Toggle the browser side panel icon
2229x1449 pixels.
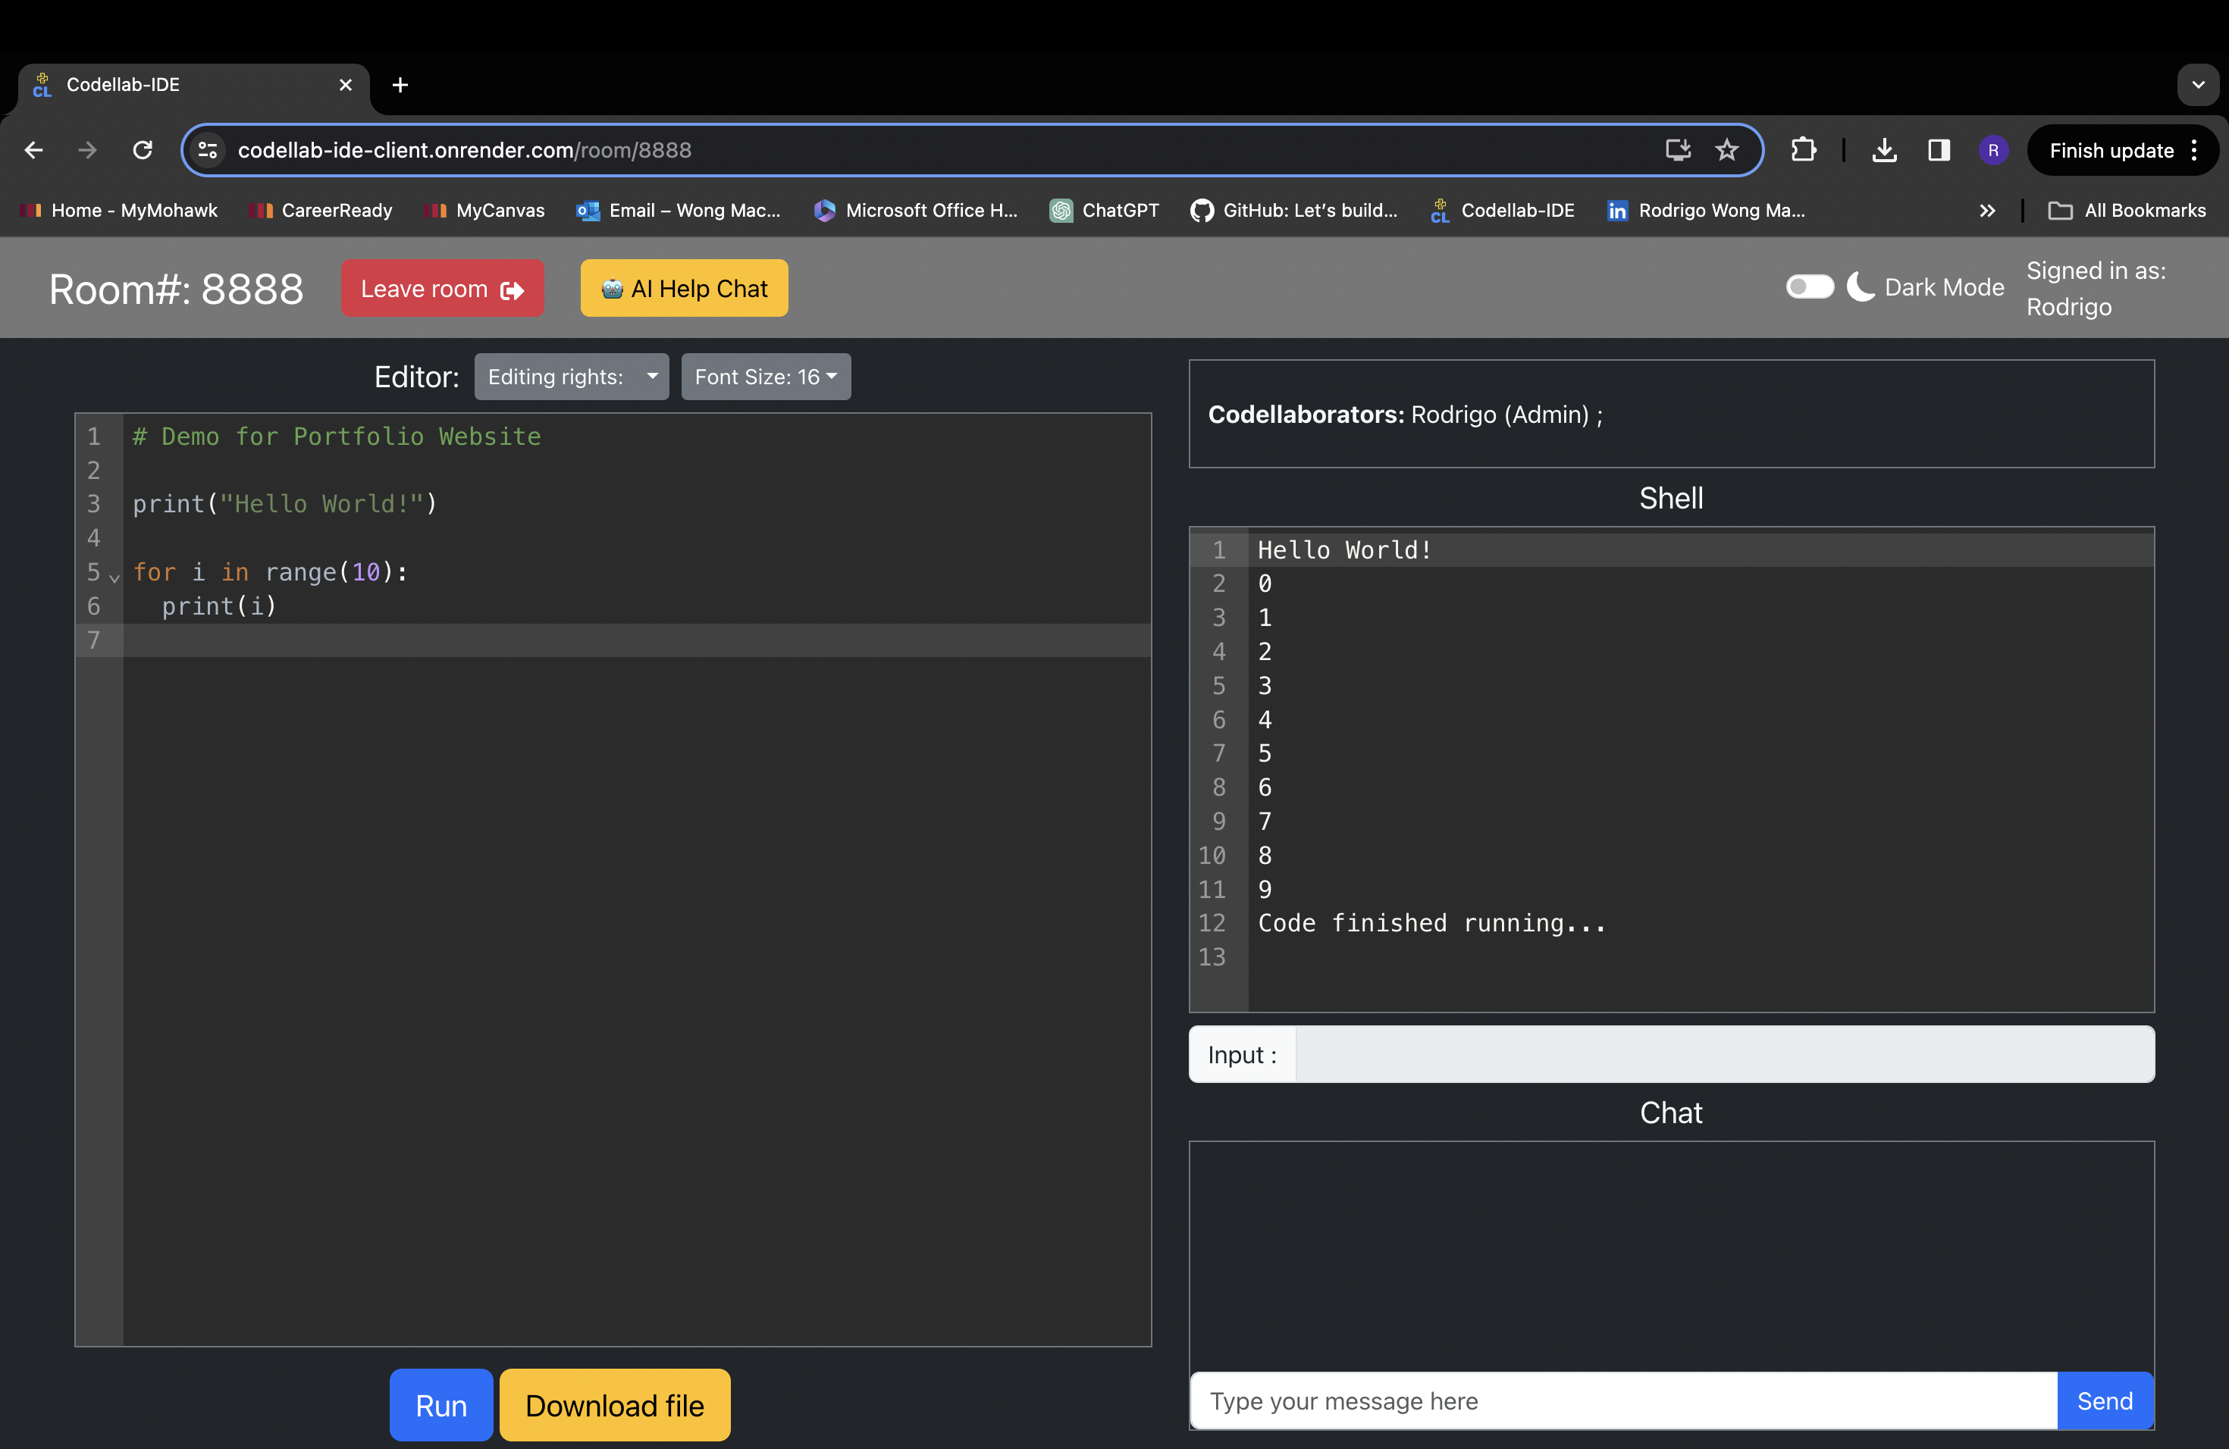(x=1939, y=150)
